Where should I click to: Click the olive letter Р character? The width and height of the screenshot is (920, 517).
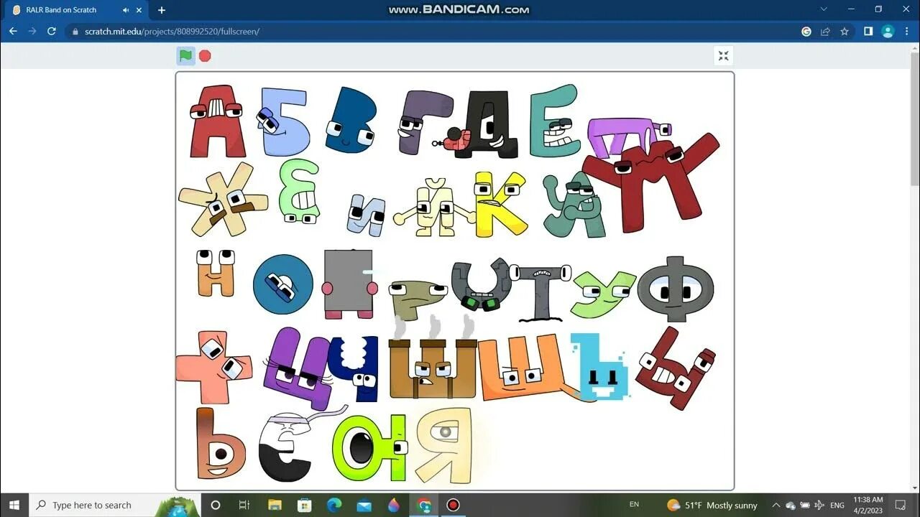(x=418, y=299)
